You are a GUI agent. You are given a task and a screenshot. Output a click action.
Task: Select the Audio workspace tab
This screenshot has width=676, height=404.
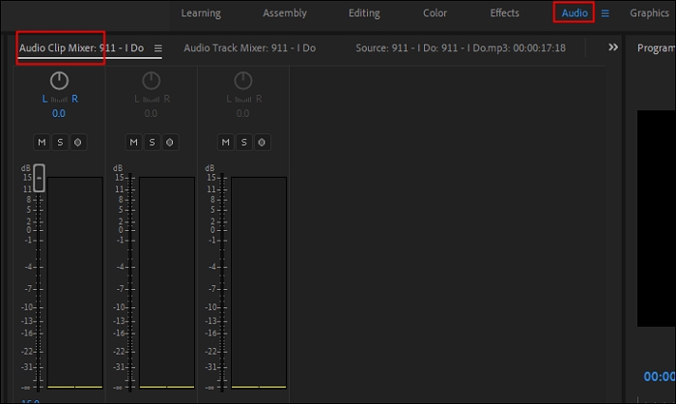[x=575, y=13]
